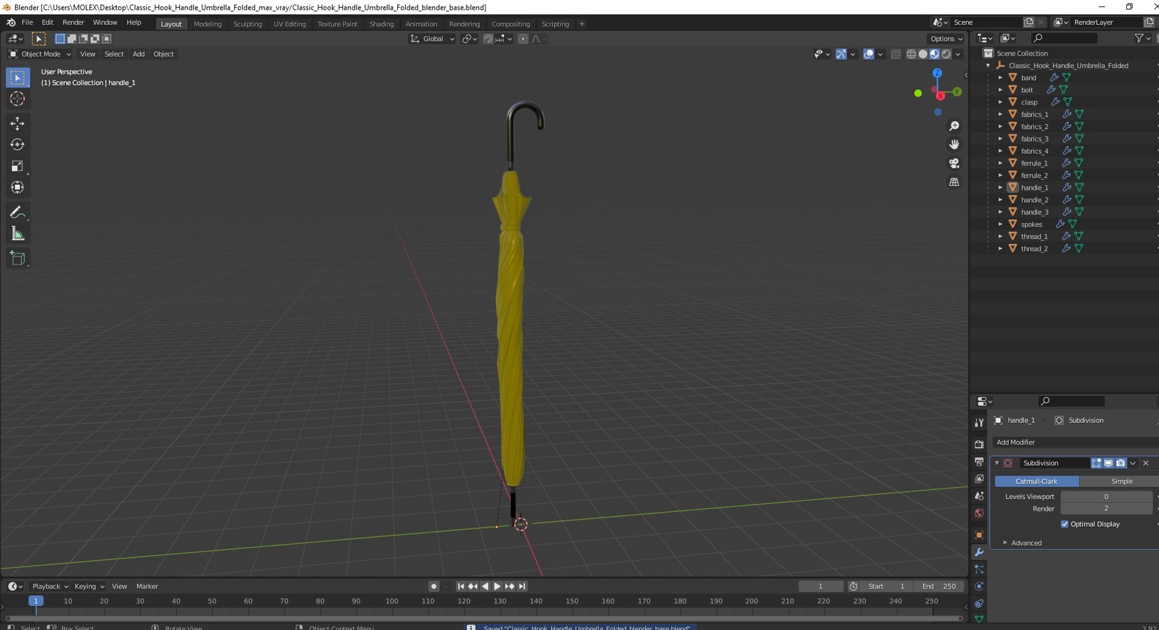Jump to the animation start frame
The width and height of the screenshot is (1159, 630).
(461, 587)
